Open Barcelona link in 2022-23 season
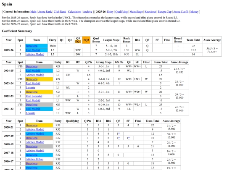Screen dimensions: 227x170 pos(32,92)
